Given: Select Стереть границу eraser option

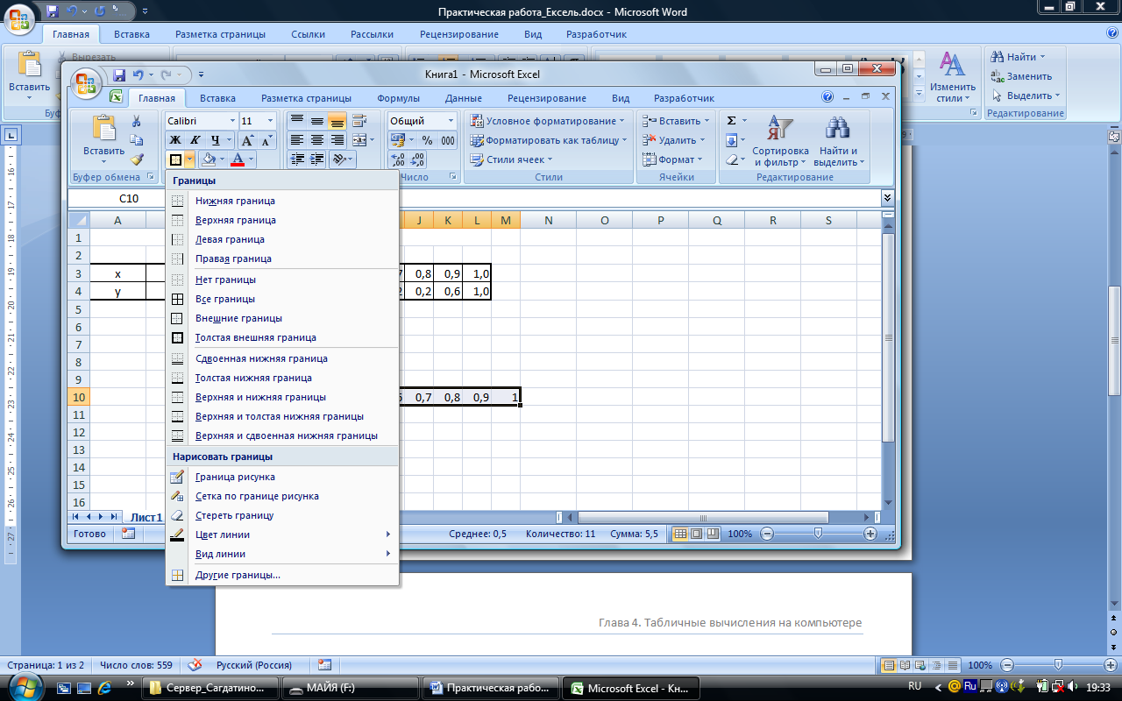Looking at the screenshot, I should 281,515.
